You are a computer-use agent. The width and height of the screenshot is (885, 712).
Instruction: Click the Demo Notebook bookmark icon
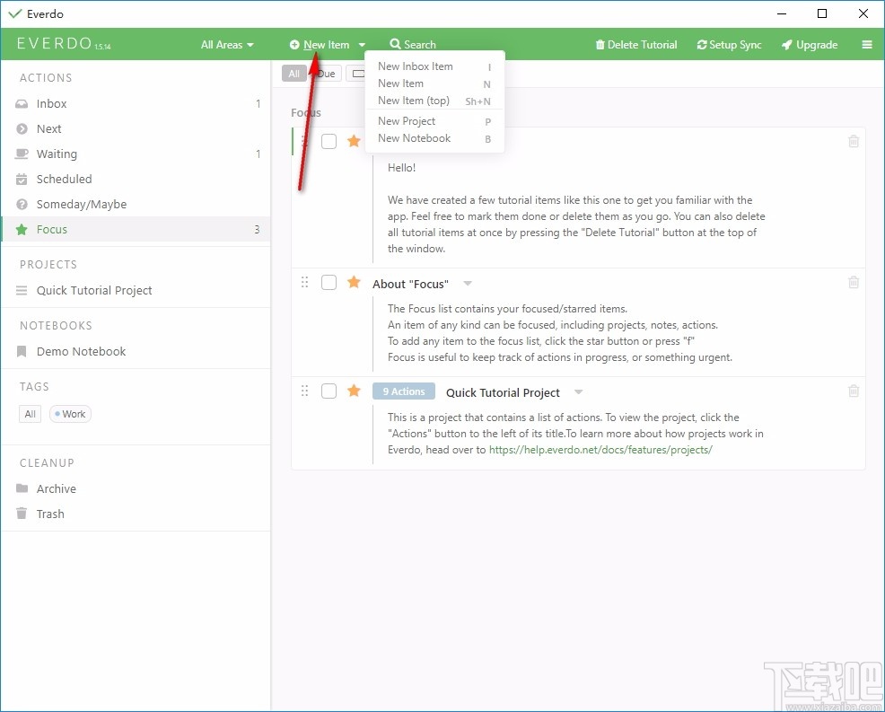(22, 351)
